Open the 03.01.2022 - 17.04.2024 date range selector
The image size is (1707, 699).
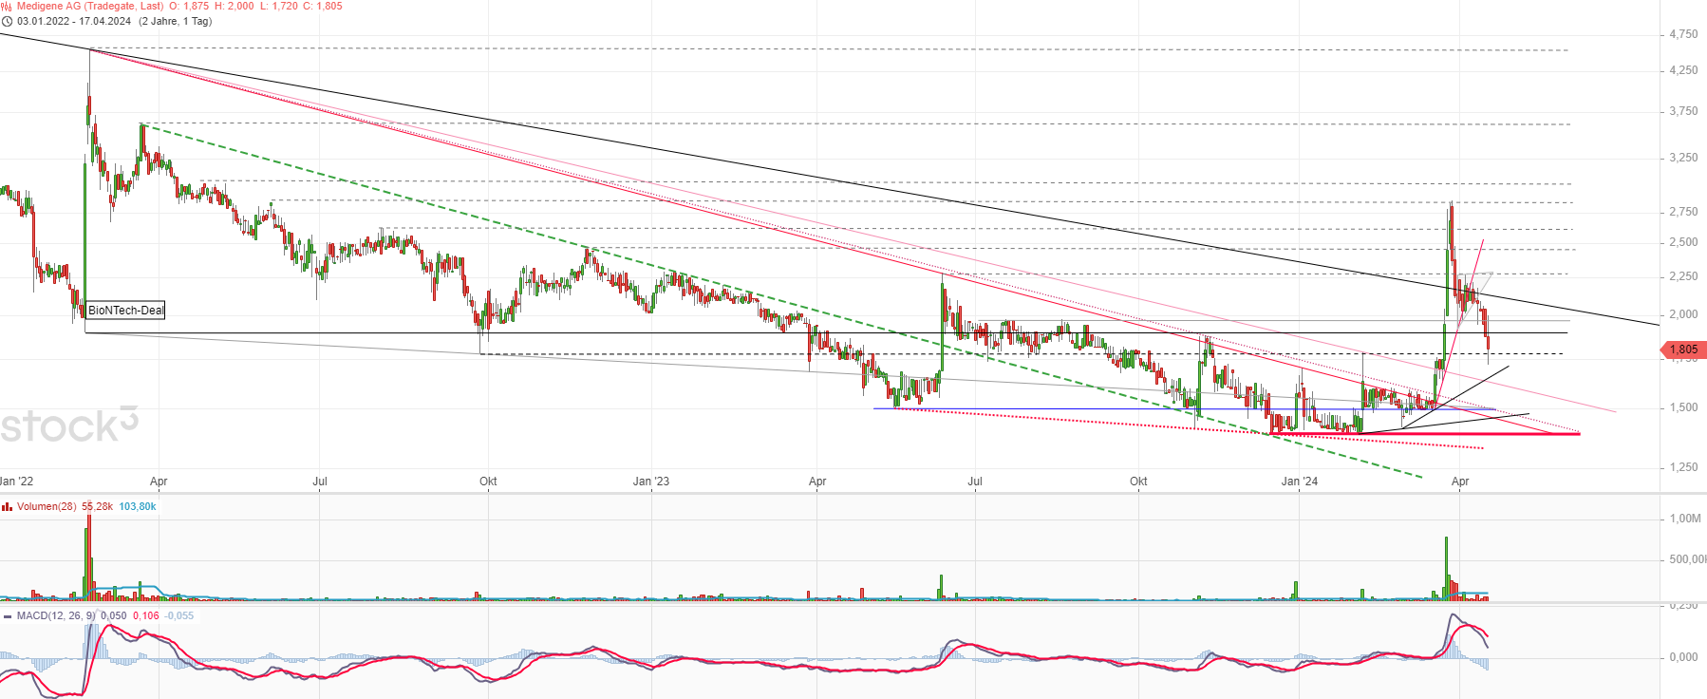coord(74,21)
